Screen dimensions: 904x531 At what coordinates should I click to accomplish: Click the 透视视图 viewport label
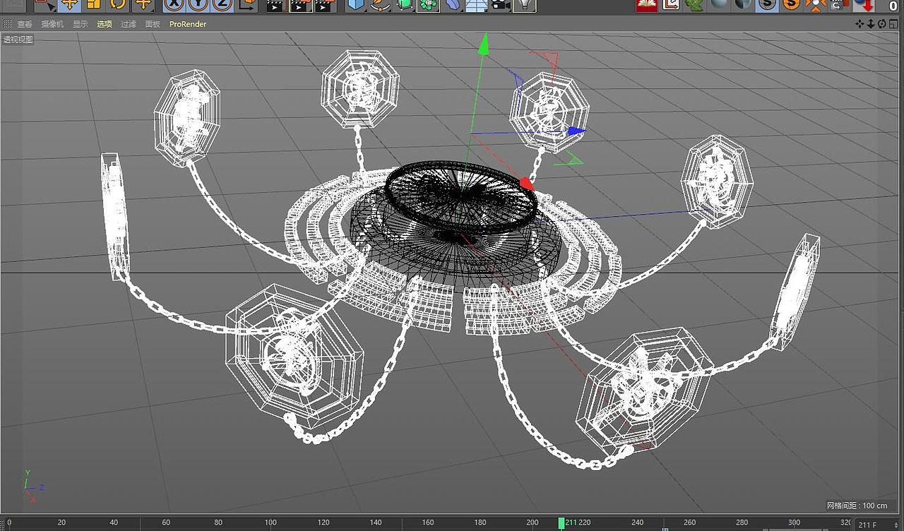18,40
